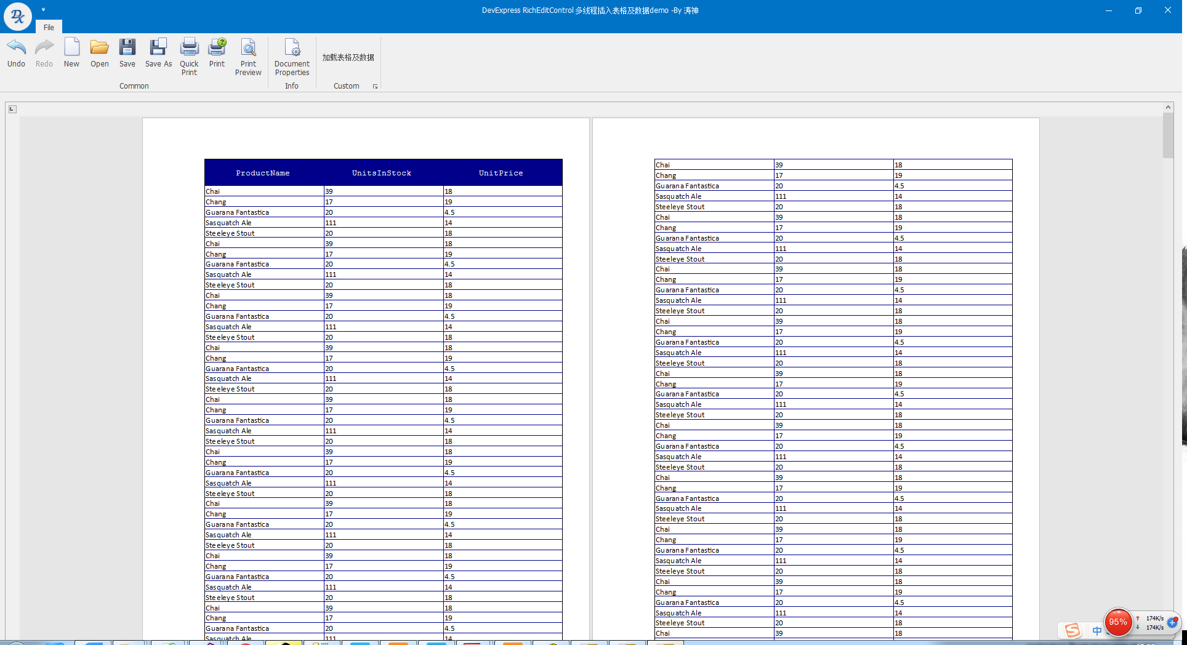Open the DevExpress application menu logo button

pos(17,16)
